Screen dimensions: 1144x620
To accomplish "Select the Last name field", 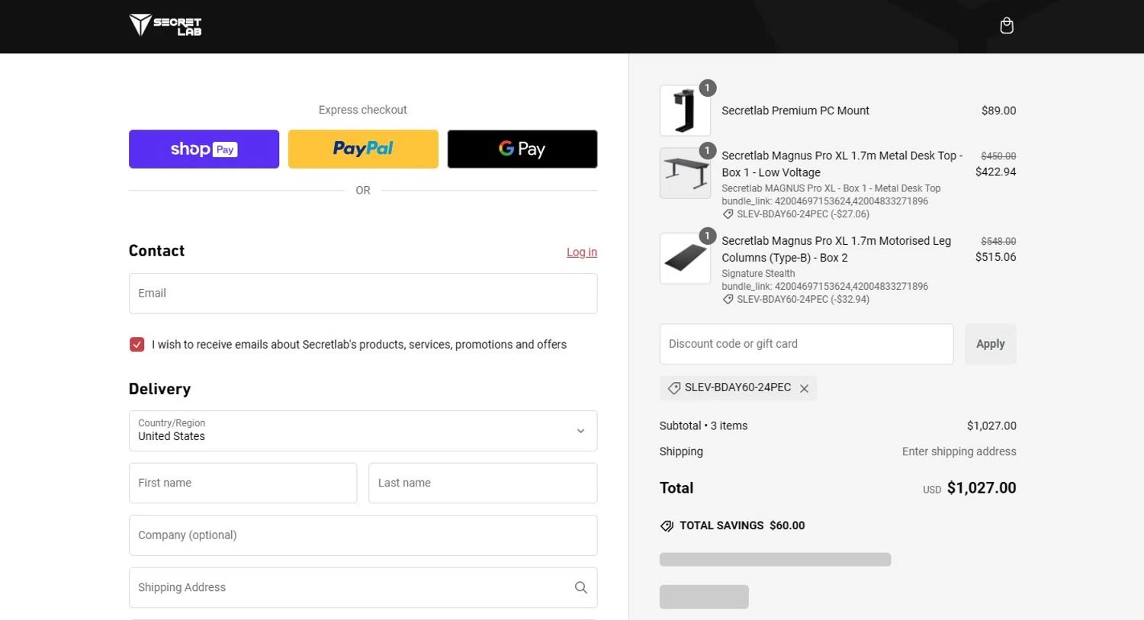I will 482,483.
